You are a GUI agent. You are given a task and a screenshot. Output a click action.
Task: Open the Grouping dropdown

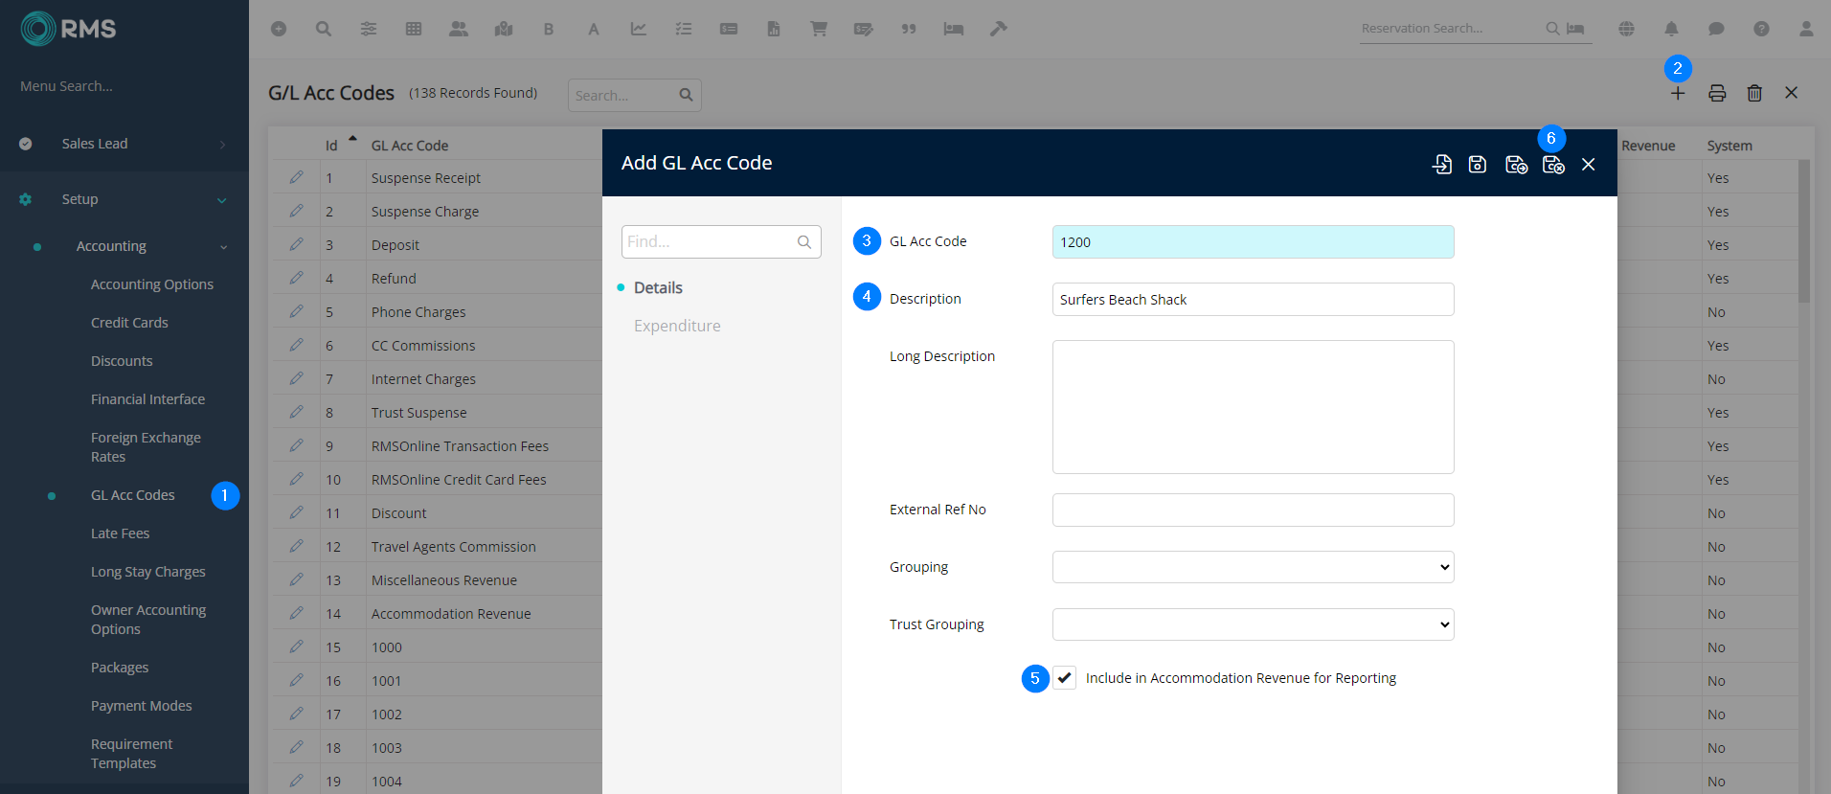pos(1253,567)
